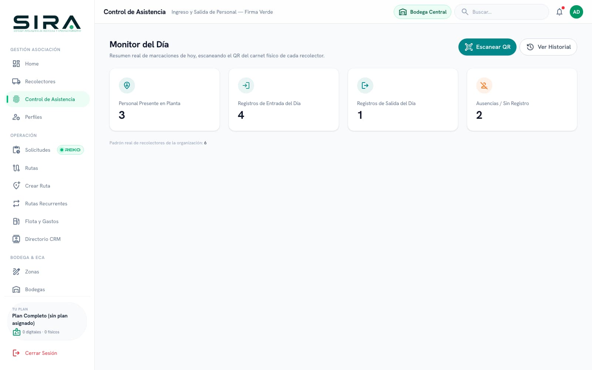Click the Escanear QR button
This screenshot has width=592, height=370.
(x=487, y=47)
